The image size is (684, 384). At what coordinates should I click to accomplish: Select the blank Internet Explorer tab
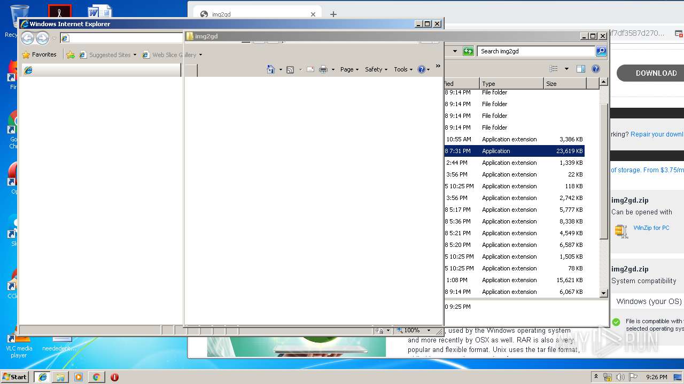(100, 70)
